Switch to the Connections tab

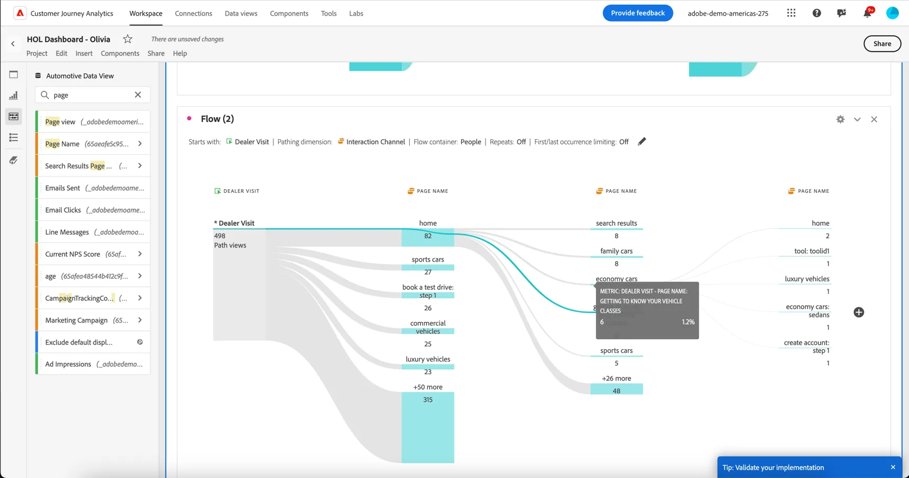tap(194, 13)
